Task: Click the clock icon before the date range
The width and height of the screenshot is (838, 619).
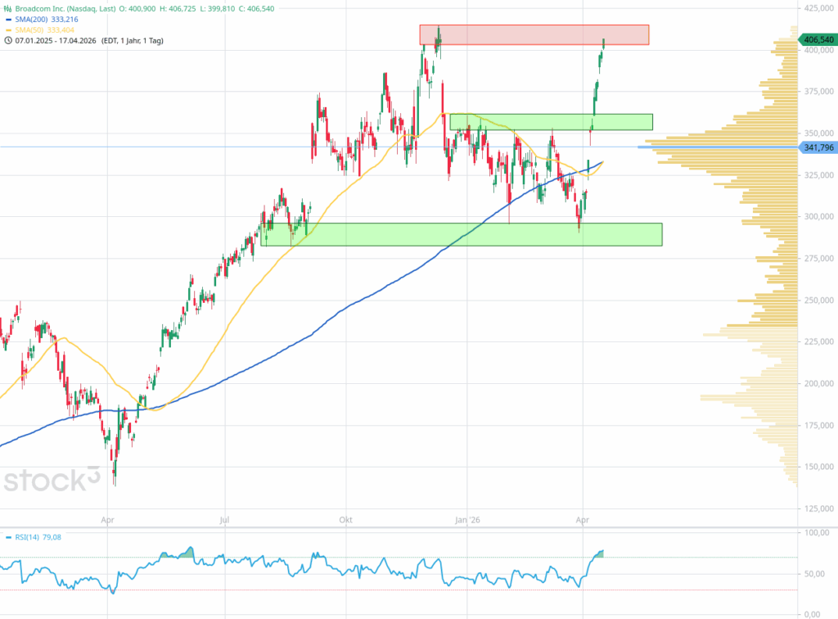Action: (8, 40)
